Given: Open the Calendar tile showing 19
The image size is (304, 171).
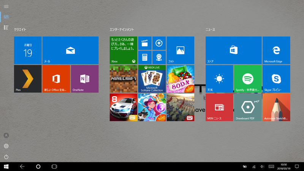Looking at the screenshot, I should (28, 50).
